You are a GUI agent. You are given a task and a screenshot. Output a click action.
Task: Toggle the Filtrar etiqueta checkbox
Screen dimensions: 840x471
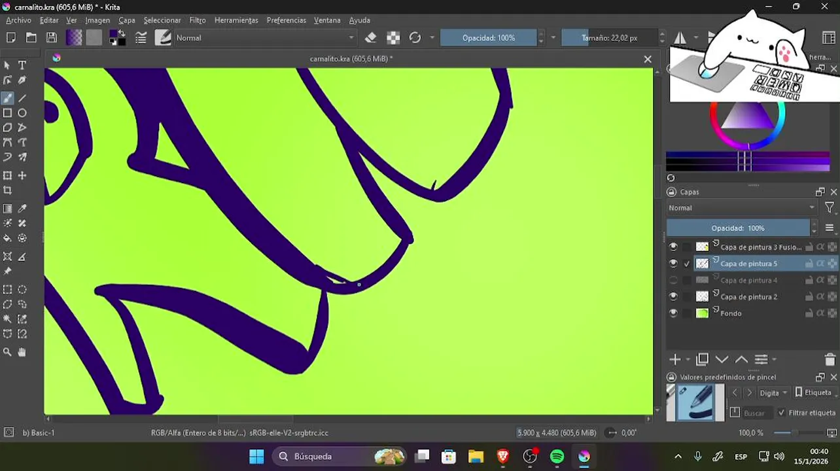pos(781,413)
